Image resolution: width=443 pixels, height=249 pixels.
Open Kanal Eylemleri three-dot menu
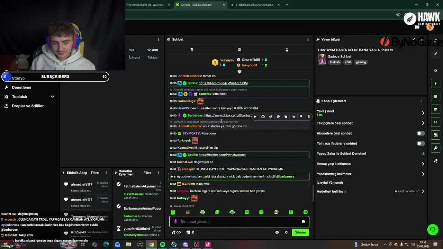click(422, 101)
